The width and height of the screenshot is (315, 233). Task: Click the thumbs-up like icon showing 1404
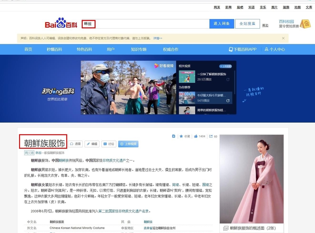pos(196,136)
